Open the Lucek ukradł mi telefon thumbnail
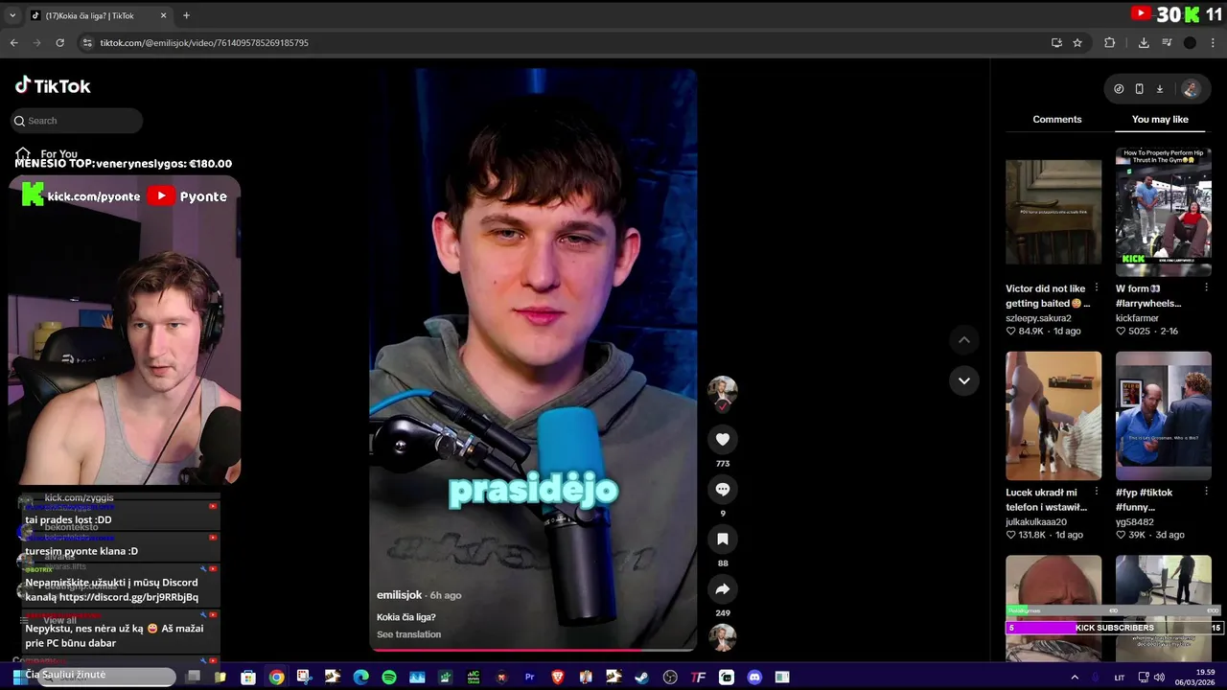This screenshot has width=1227, height=690. point(1053,416)
